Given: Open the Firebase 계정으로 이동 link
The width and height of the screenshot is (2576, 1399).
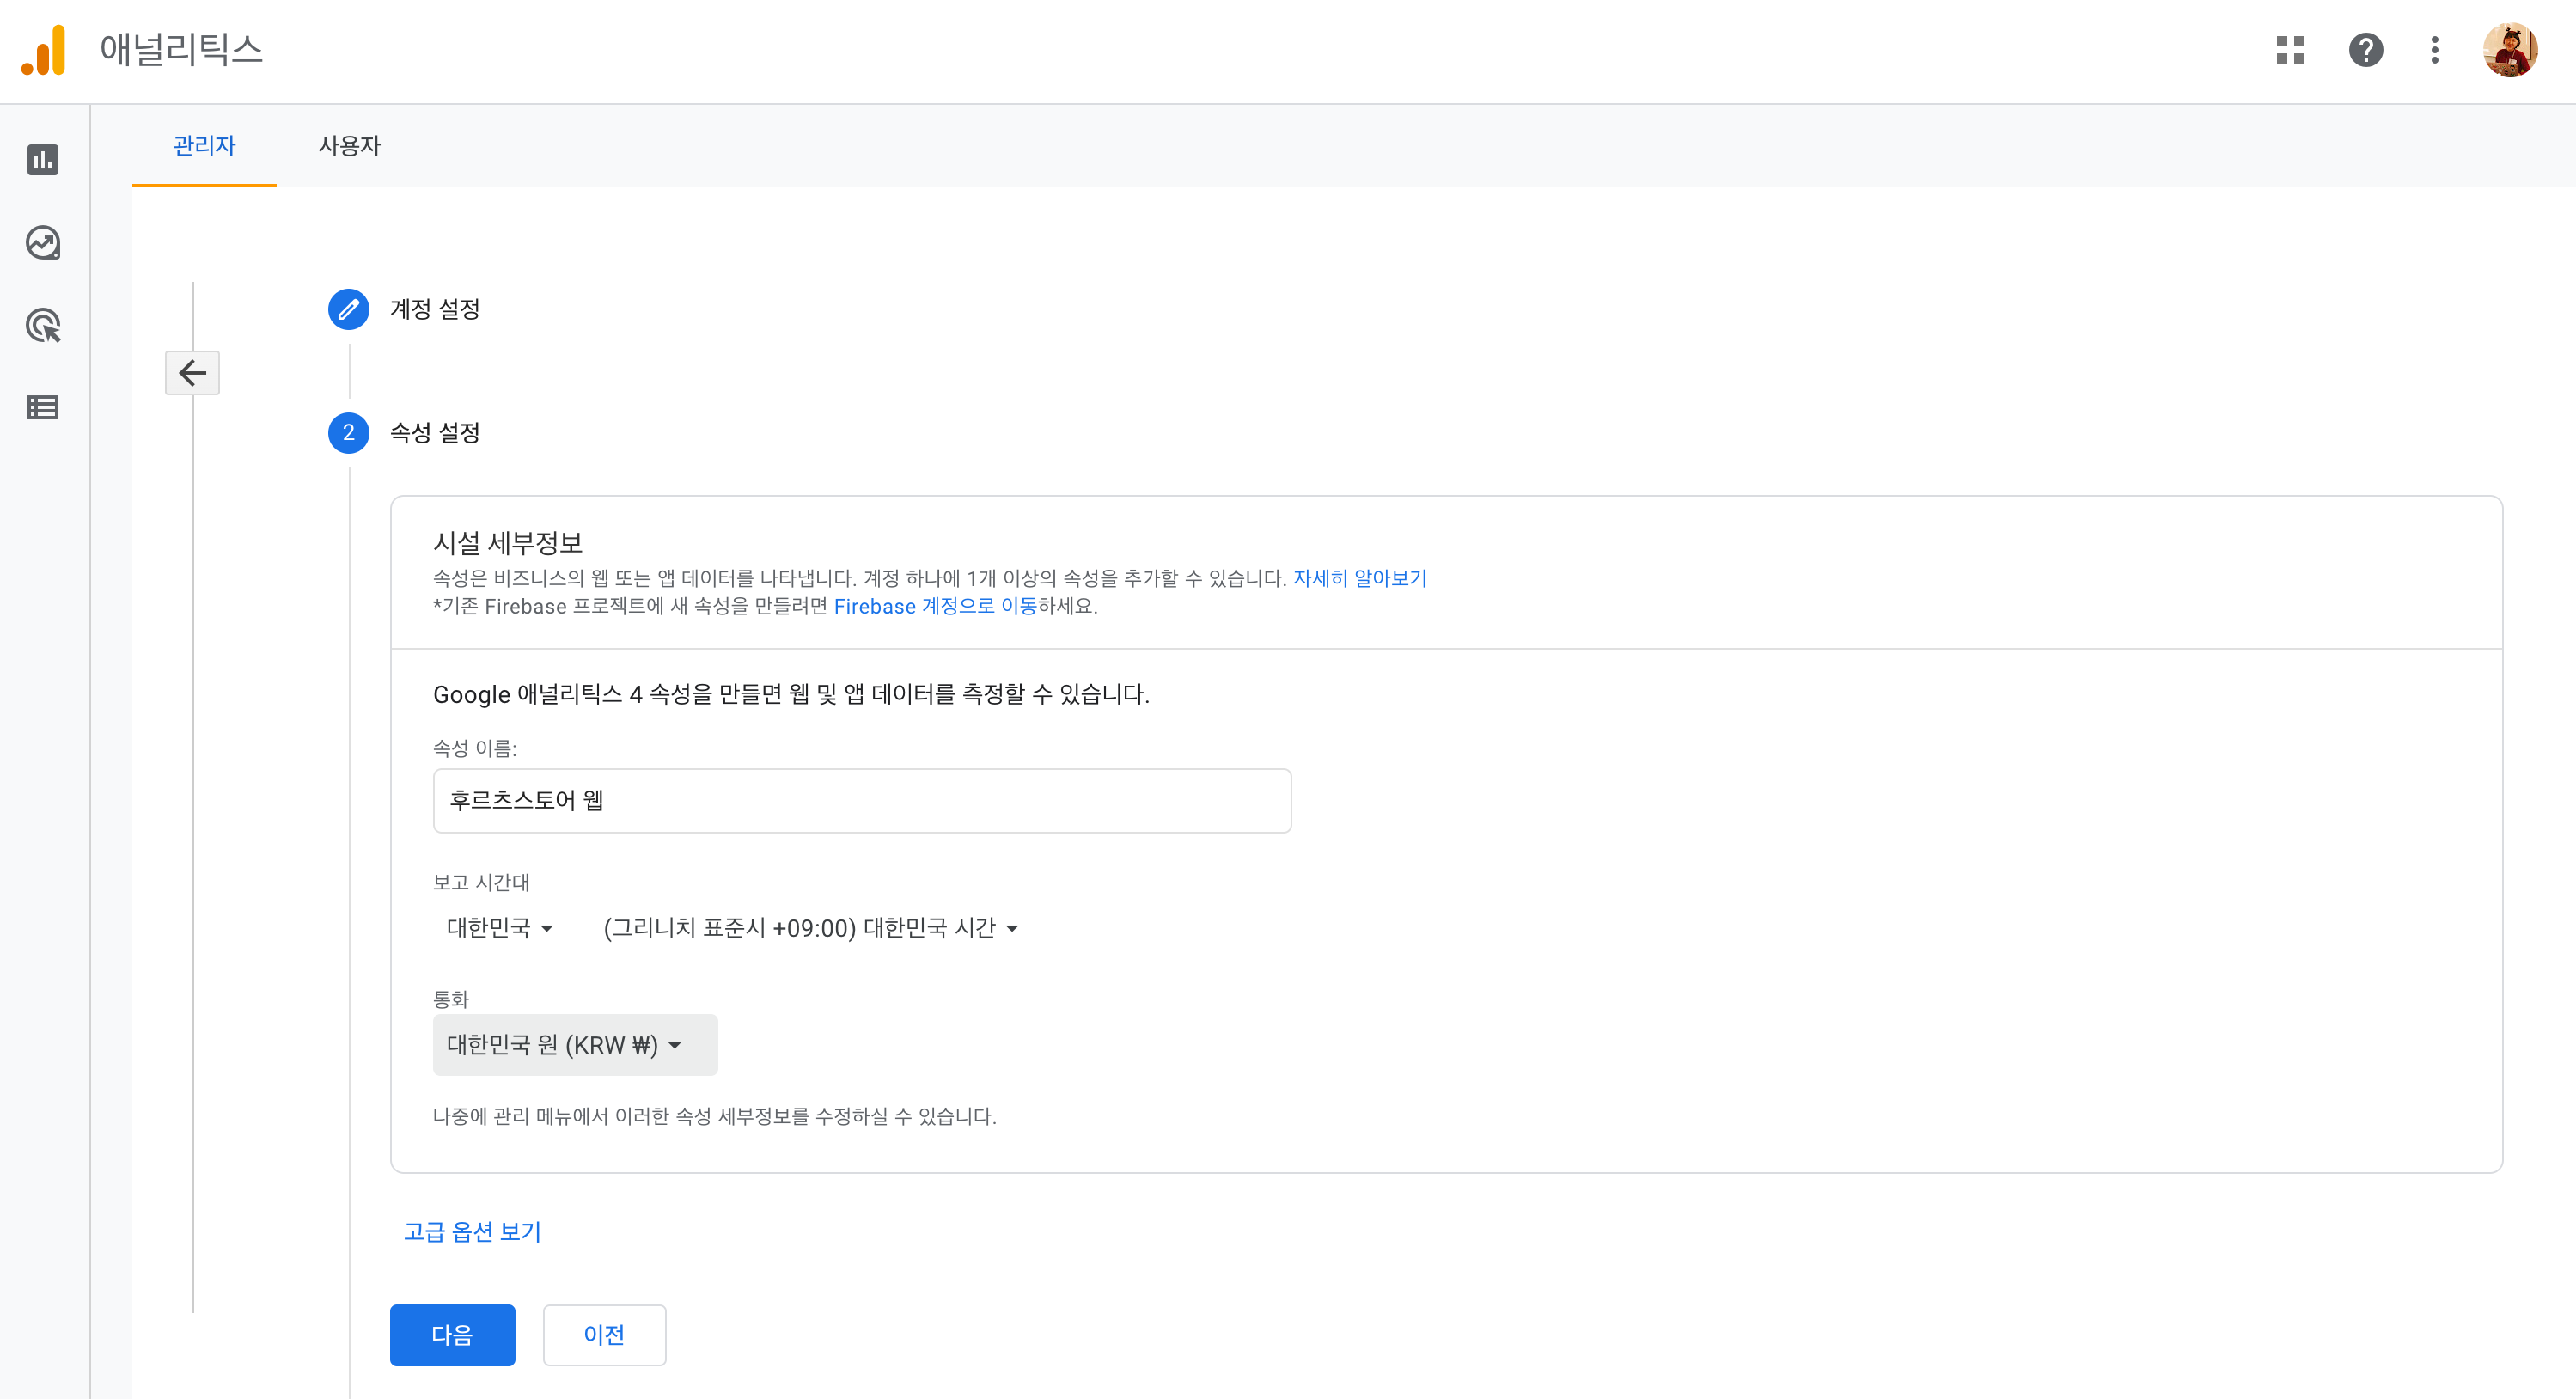Looking at the screenshot, I should pos(935,606).
